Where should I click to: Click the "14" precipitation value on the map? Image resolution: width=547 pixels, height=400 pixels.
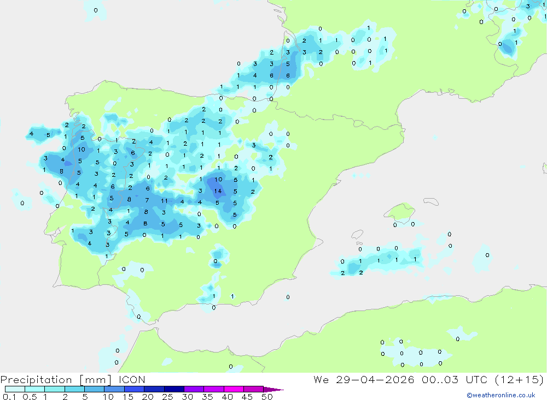coord(218,191)
